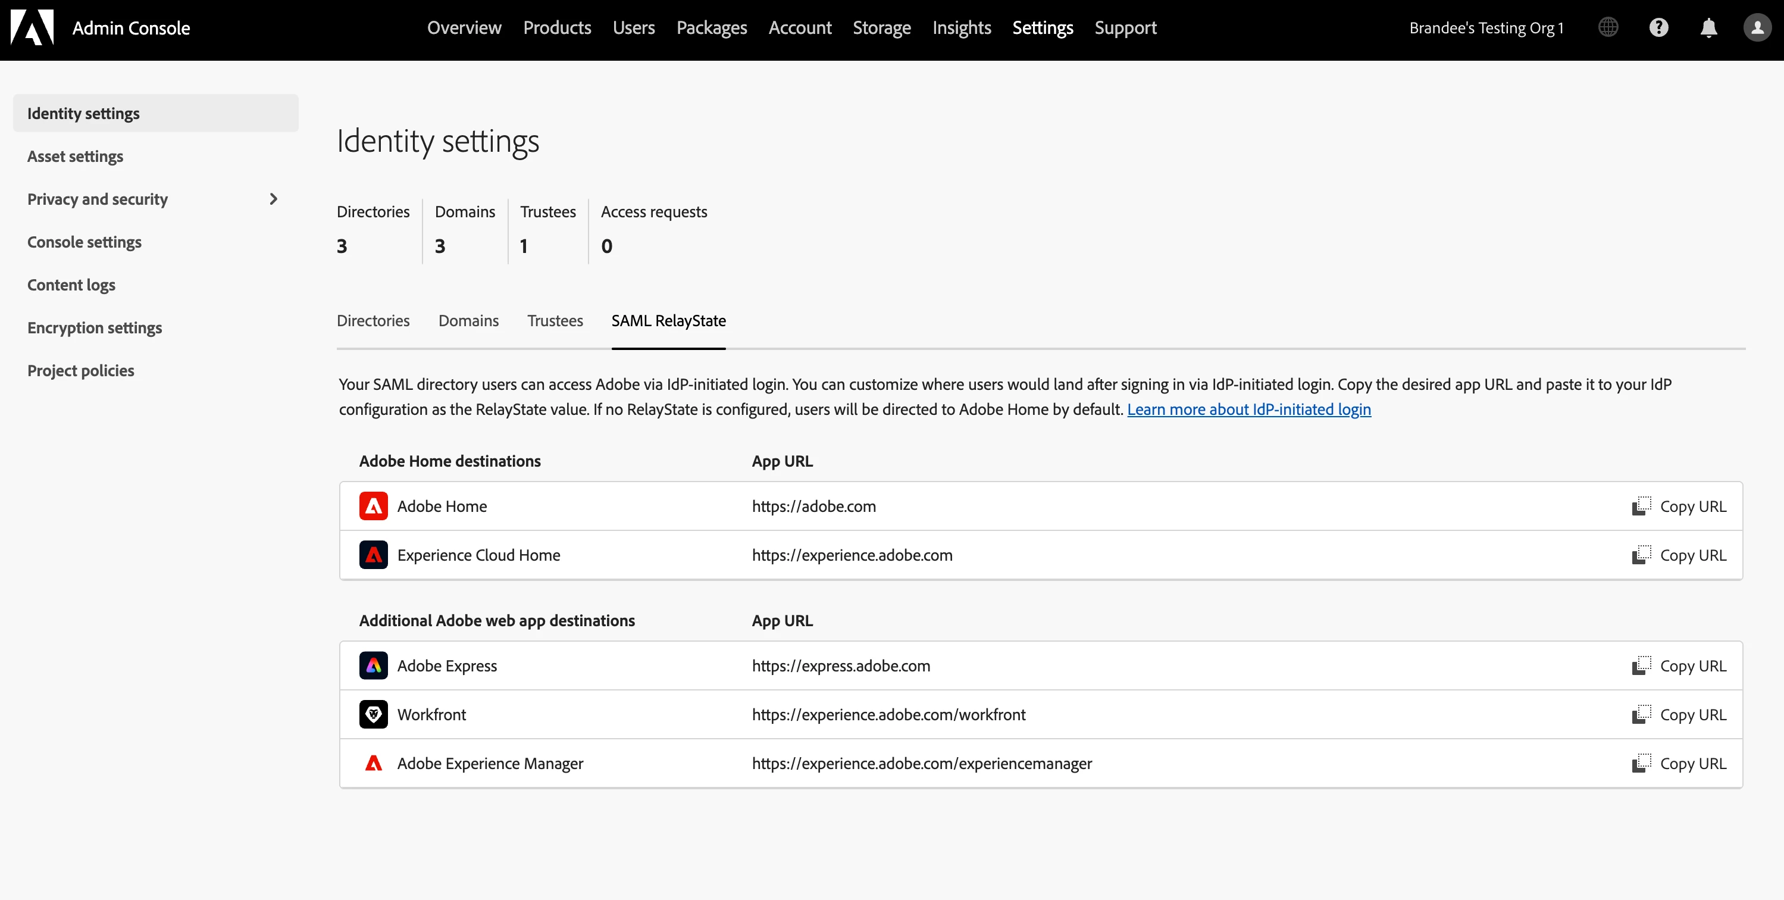Image resolution: width=1784 pixels, height=900 pixels.
Task: Click the Adobe logo in header
Action: pos(32,28)
